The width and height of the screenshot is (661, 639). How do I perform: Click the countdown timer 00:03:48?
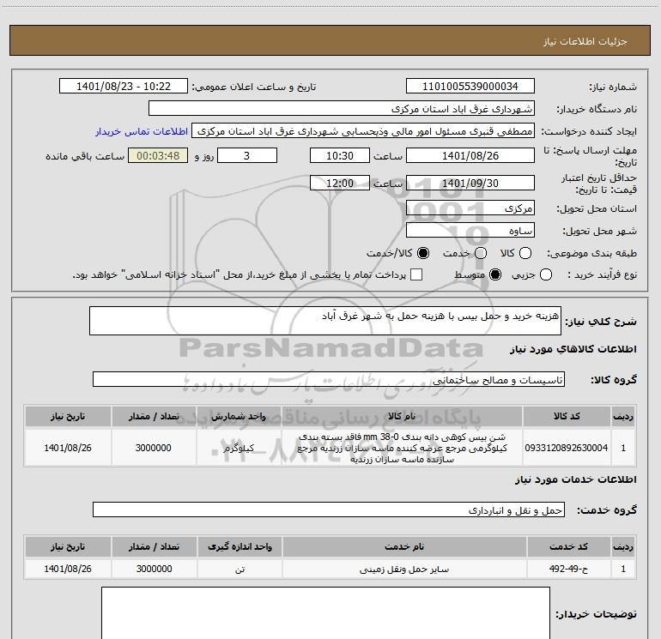pos(158,156)
